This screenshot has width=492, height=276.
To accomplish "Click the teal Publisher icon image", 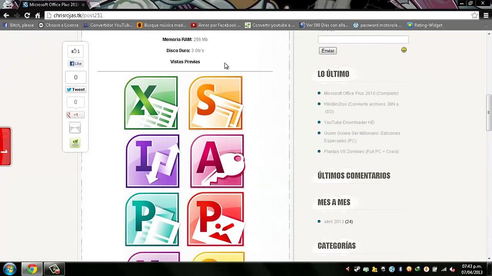I will click(x=152, y=219).
